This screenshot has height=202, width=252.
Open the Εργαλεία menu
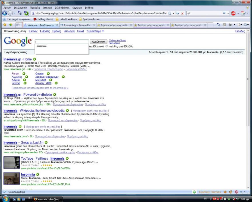pos(77,7)
